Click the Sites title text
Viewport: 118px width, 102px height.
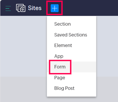pyautogui.click(x=35, y=8)
